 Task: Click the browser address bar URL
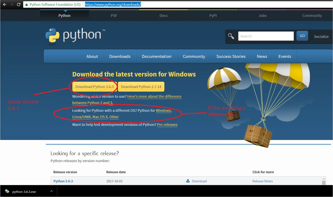pos(113,5)
